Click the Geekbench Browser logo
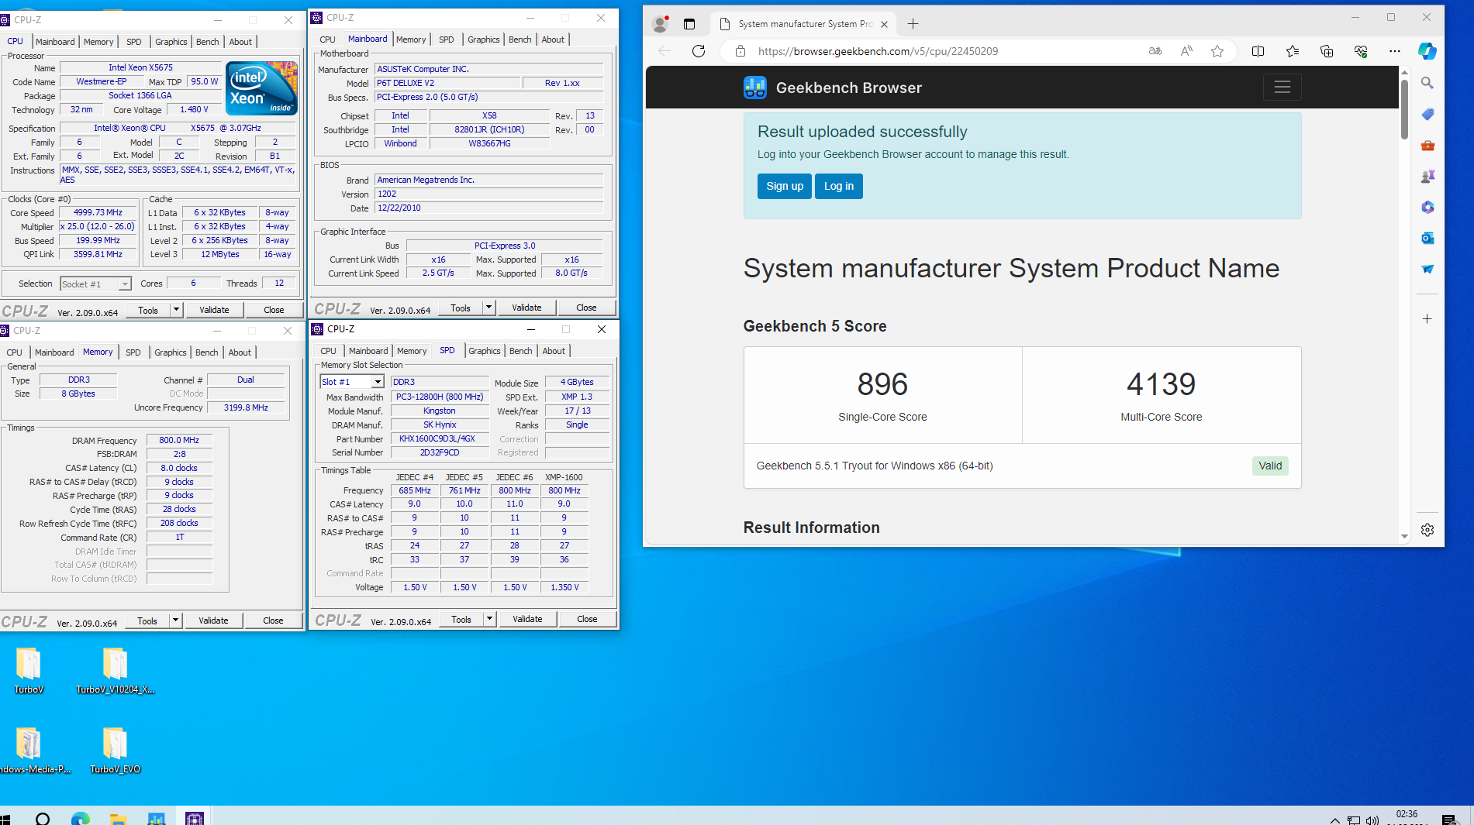 833,88
